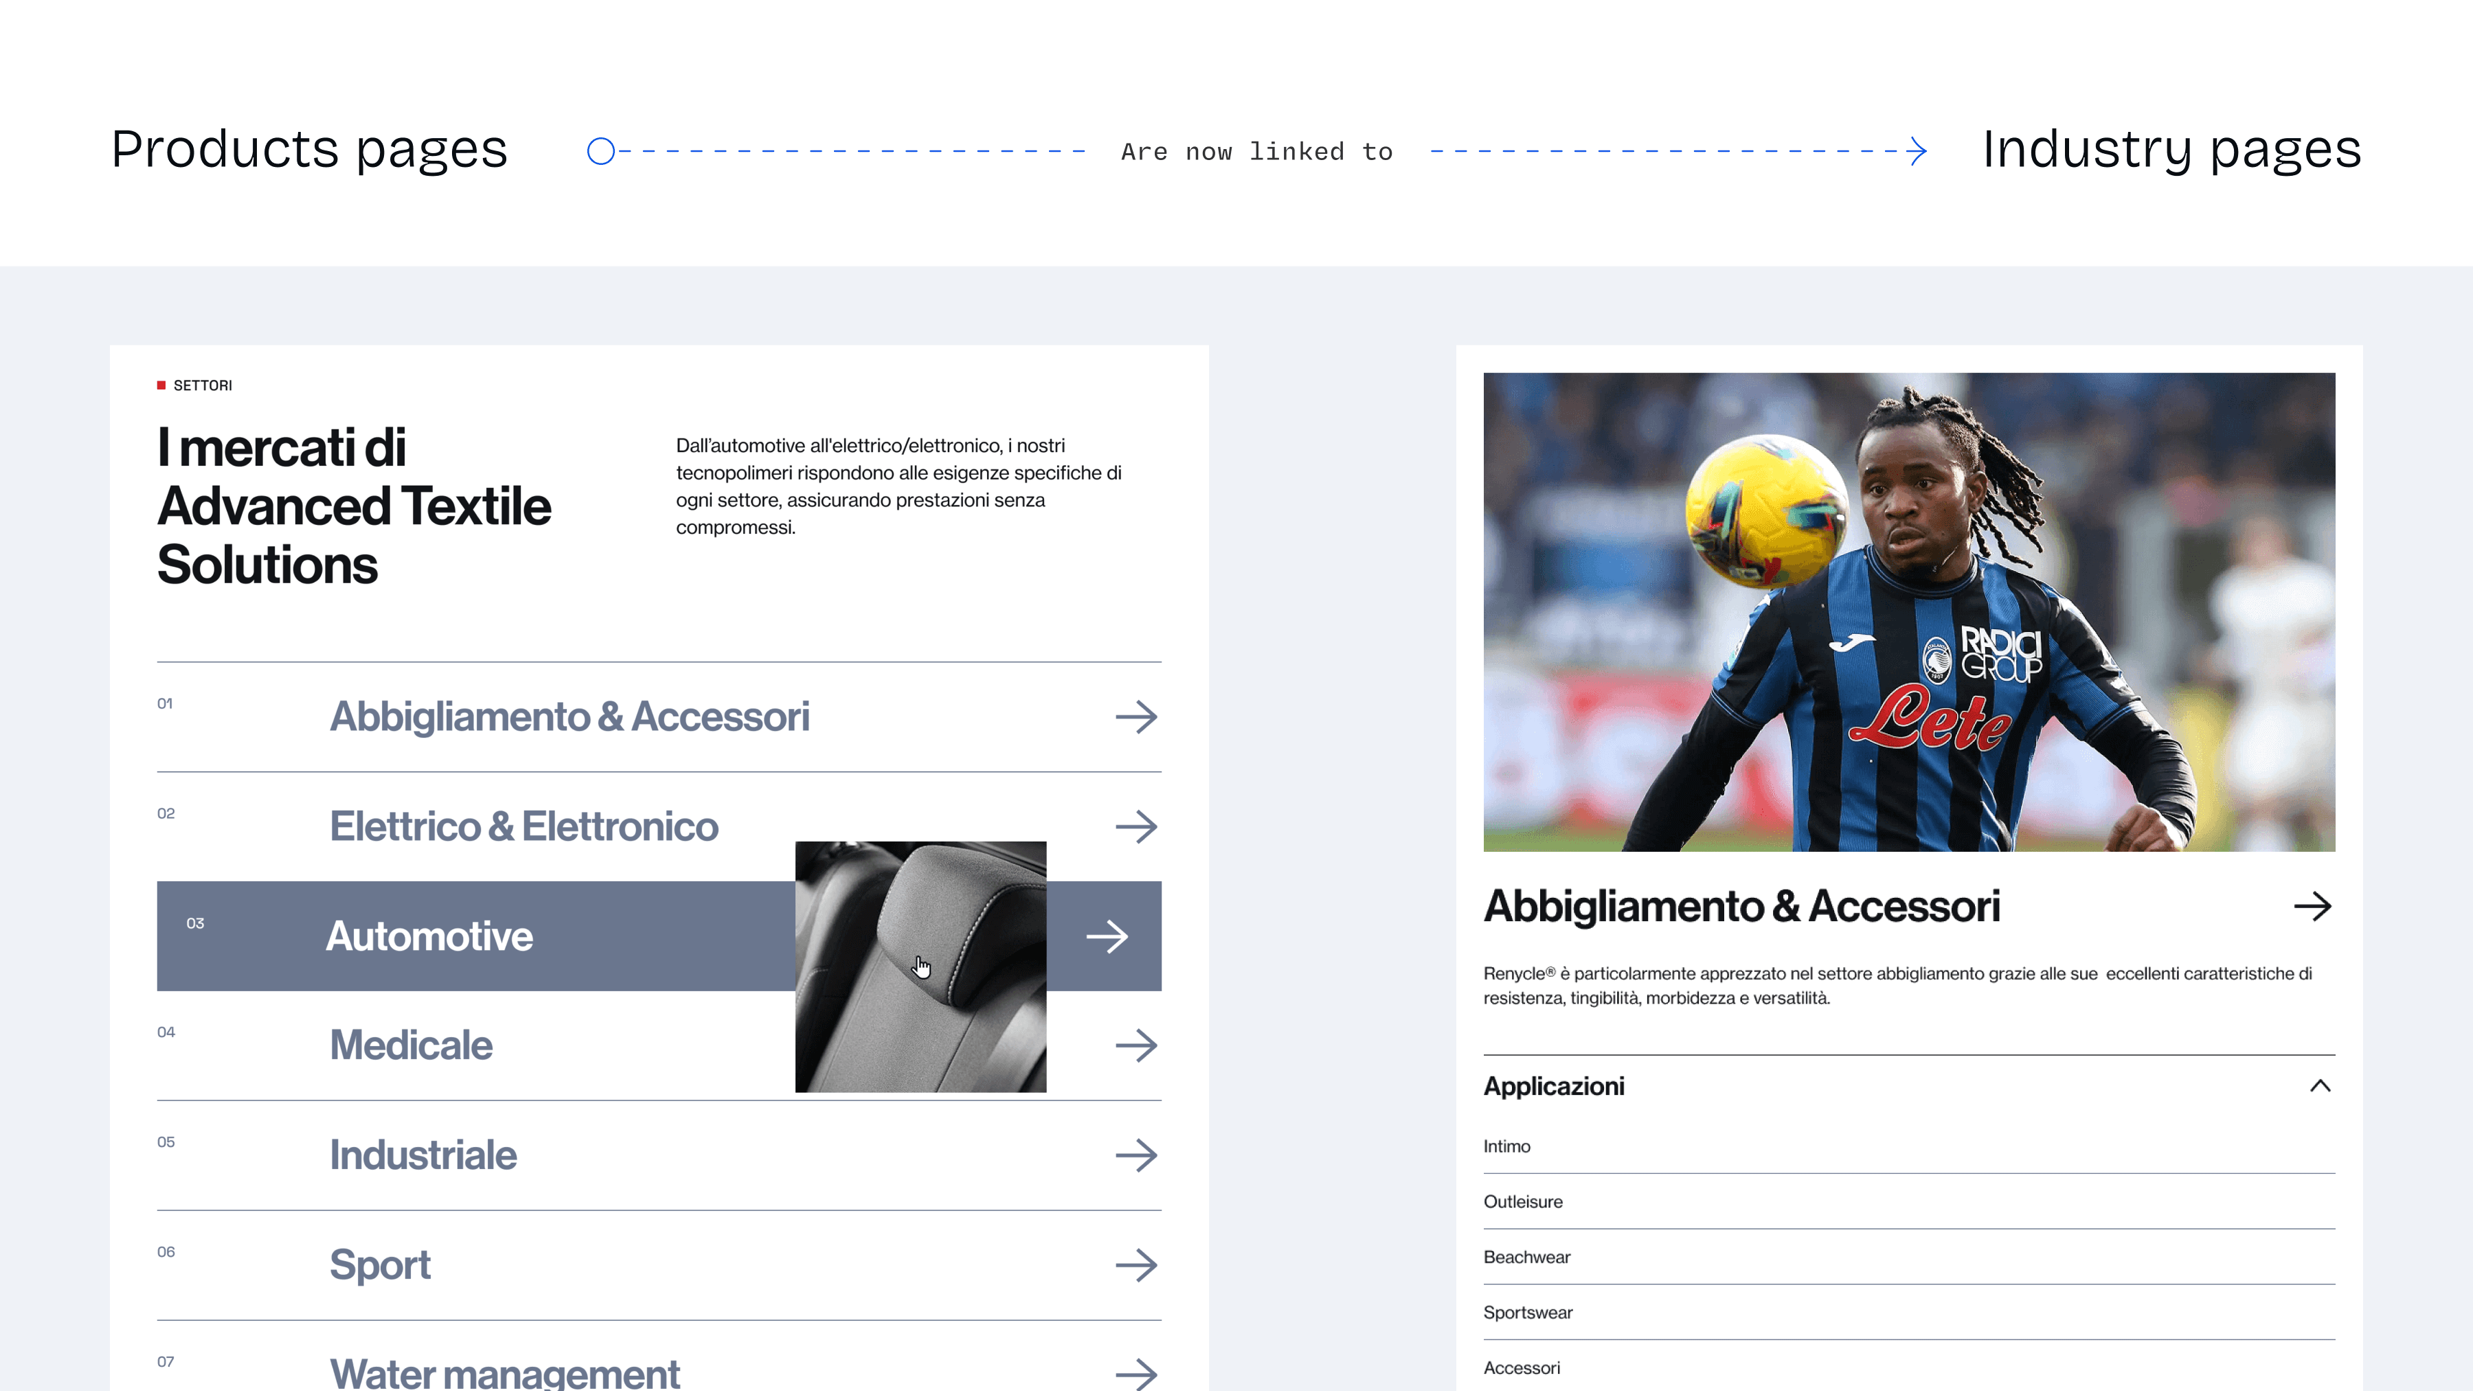Image resolution: width=2473 pixels, height=1391 pixels.
Task: Click the car seat preview image
Action: [x=921, y=966]
